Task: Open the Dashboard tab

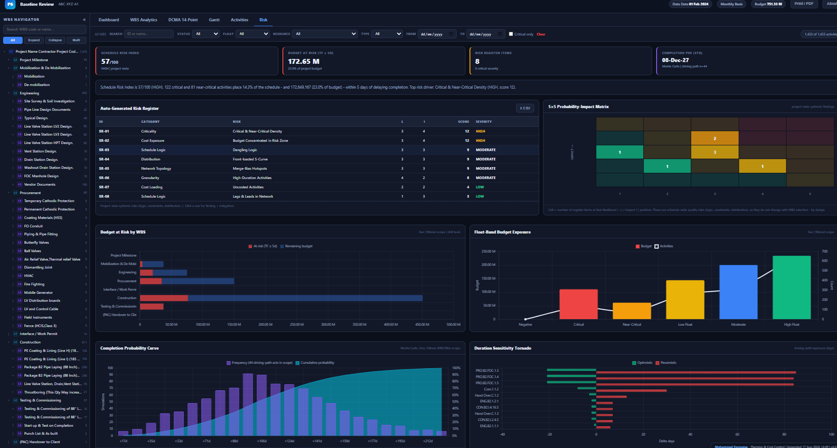Action: coord(109,20)
